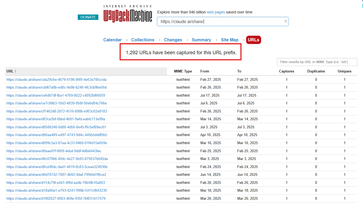Open share link d06aa469-e497-4743
Viewport: 363px width, 204px height.
click(57, 135)
